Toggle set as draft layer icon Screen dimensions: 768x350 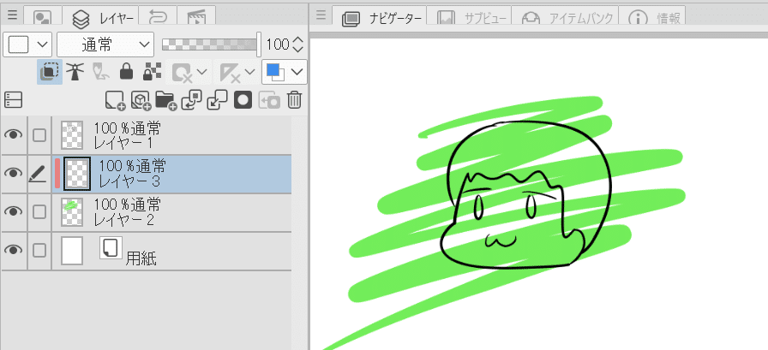click(101, 73)
